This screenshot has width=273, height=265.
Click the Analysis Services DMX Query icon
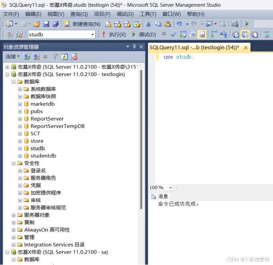127,24
